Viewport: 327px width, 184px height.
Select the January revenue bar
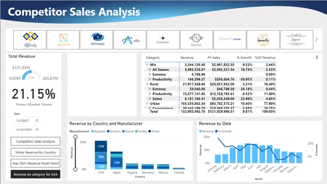(218, 159)
